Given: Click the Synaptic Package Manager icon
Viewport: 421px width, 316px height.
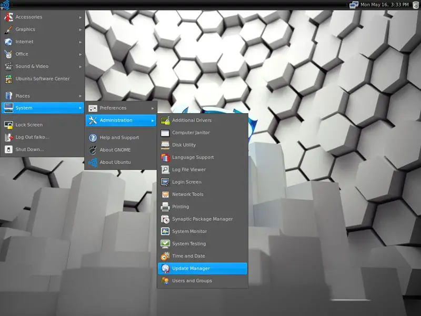Looking at the screenshot, I should click(165, 219).
